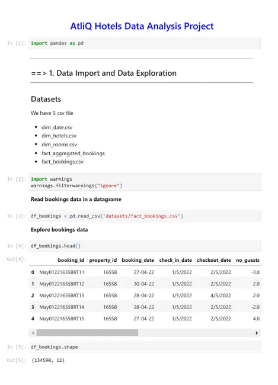The width and height of the screenshot is (278, 385).
Task: Click the df_bookings.shape code cell
Action: point(145,347)
